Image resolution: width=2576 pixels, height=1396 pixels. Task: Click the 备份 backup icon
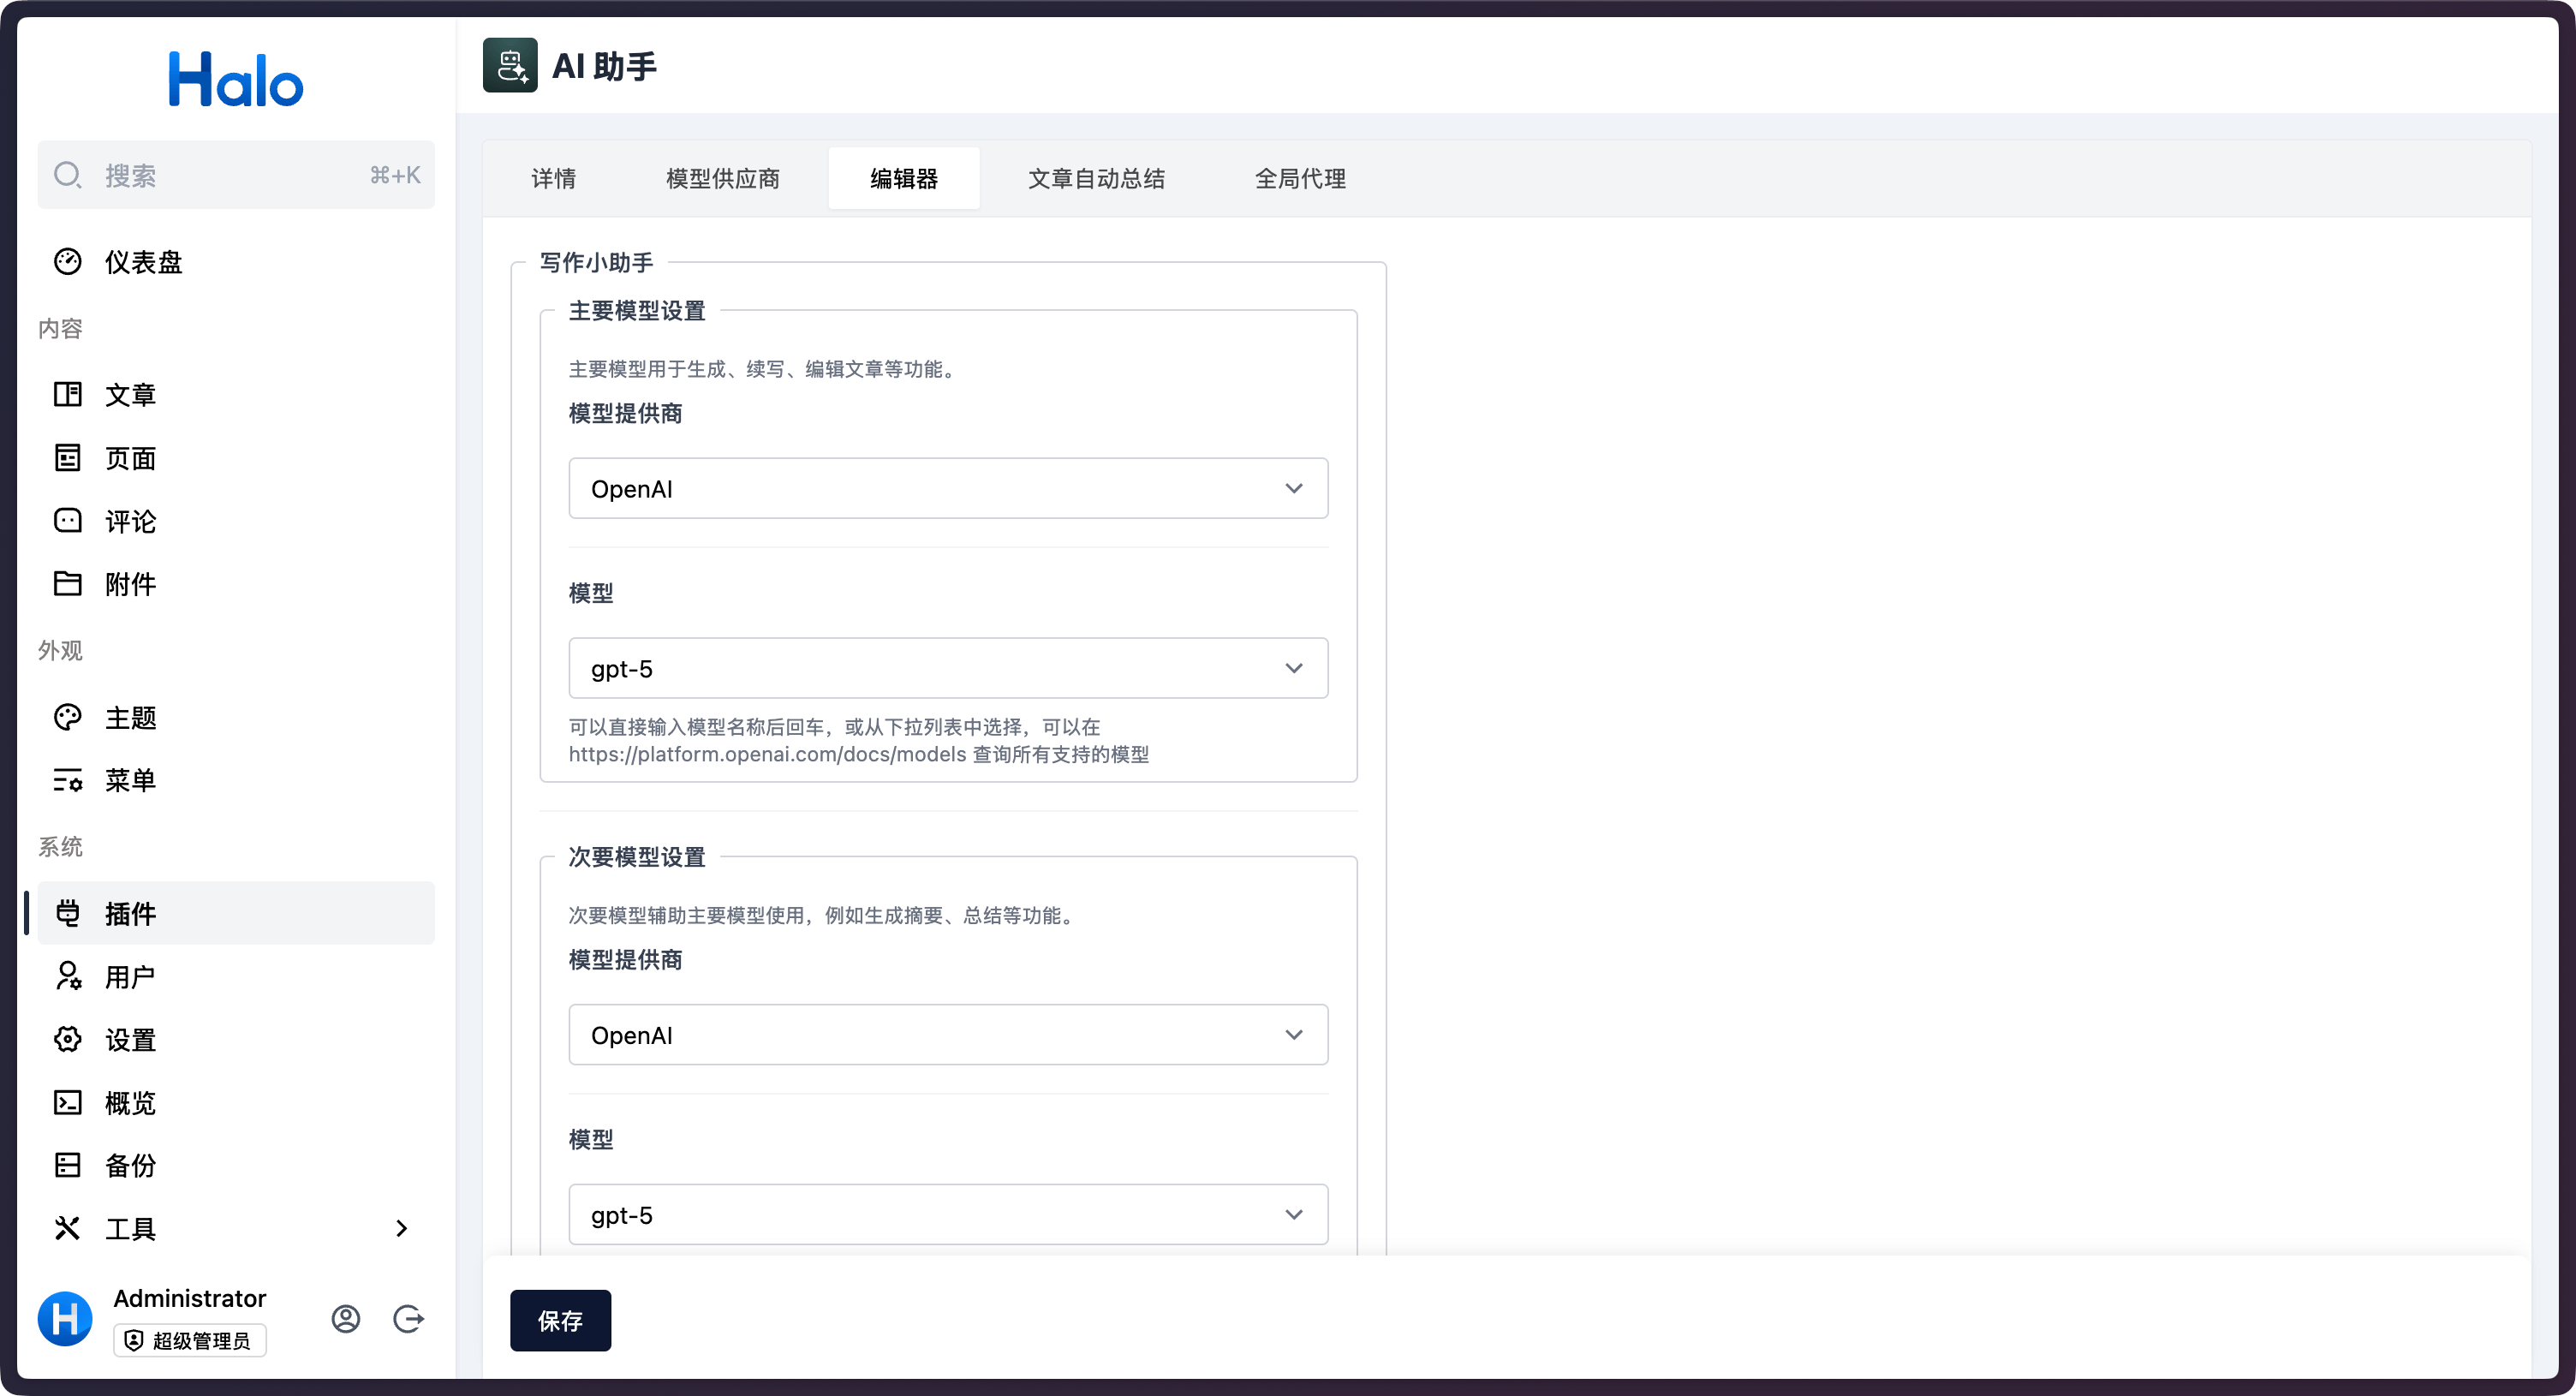tap(67, 1165)
